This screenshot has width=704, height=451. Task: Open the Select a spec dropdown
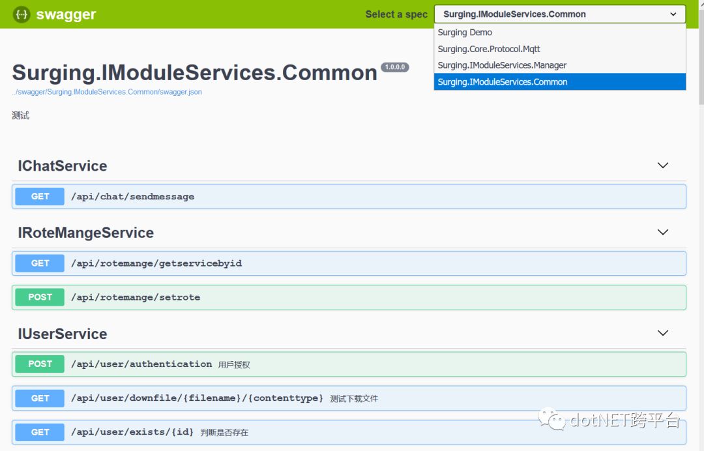[x=559, y=14]
